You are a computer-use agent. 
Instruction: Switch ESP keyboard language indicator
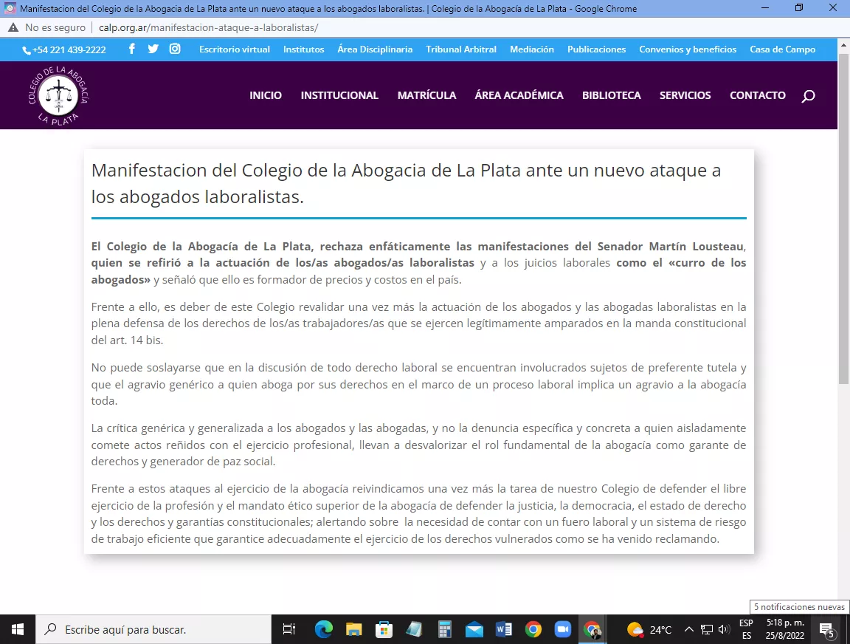747,629
